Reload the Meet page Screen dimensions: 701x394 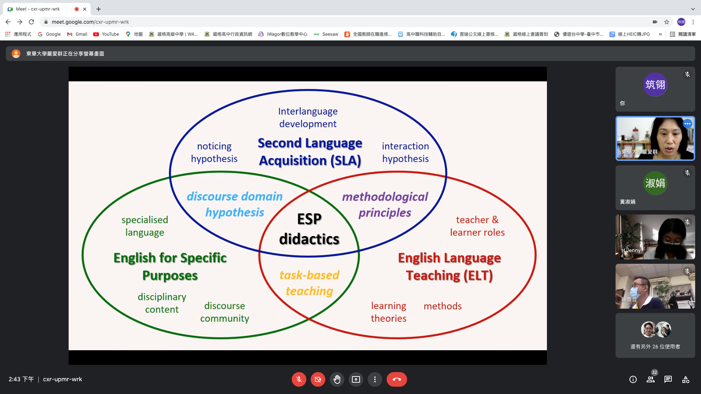pyautogui.click(x=31, y=22)
